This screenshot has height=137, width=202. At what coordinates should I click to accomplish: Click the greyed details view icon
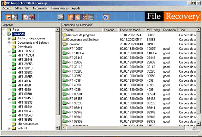click(x=91, y=17)
